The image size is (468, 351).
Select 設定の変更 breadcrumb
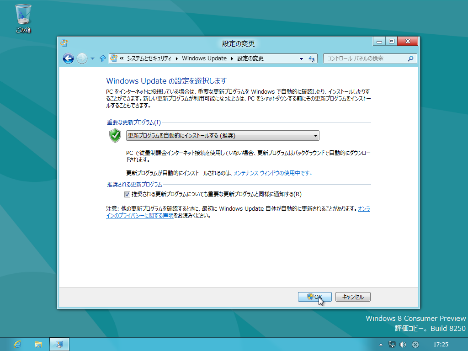tap(250, 58)
